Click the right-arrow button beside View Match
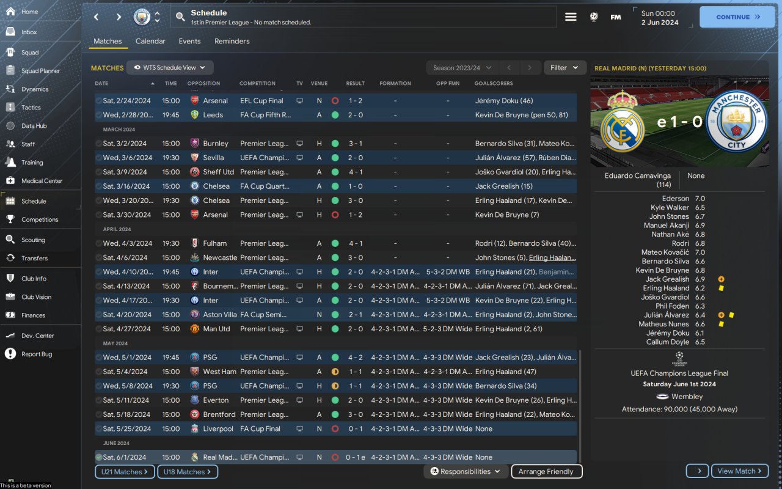Image resolution: width=782 pixels, height=489 pixels. 698,471
